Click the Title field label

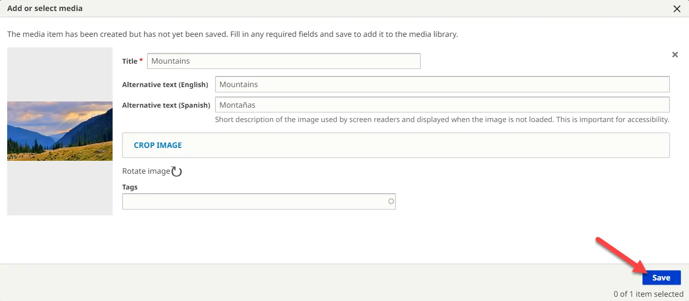tap(129, 61)
